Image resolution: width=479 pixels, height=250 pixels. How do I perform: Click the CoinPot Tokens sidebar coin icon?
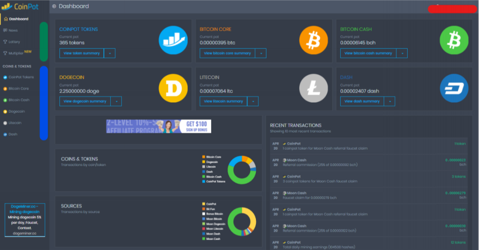click(5, 77)
